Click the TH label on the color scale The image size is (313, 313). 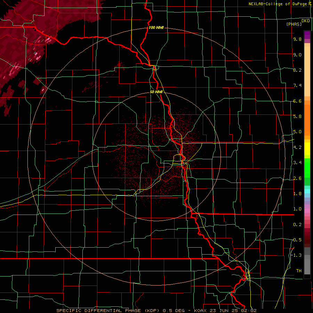tap(299, 271)
